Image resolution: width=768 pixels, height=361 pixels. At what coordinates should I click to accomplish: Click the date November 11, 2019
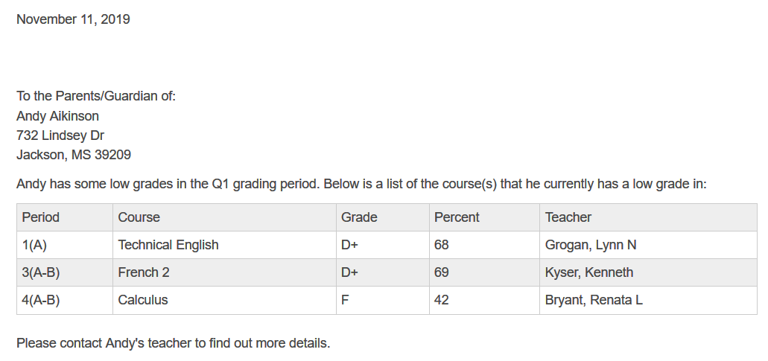point(73,19)
